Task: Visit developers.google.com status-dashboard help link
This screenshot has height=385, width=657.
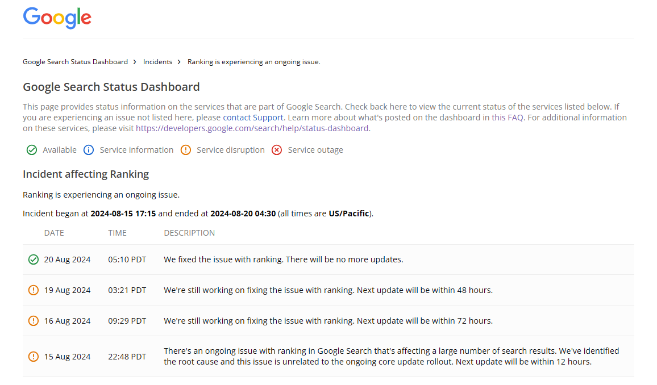Action: (x=252, y=128)
